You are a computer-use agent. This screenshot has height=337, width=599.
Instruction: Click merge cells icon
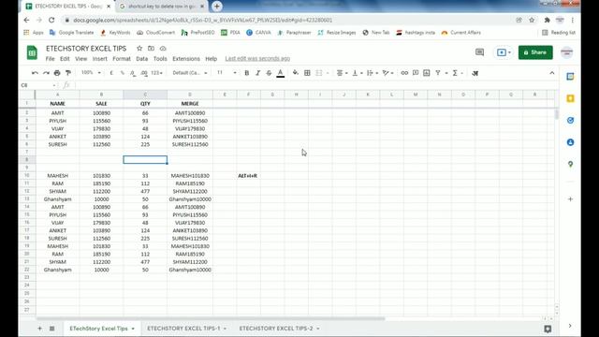click(x=318, y=73)
